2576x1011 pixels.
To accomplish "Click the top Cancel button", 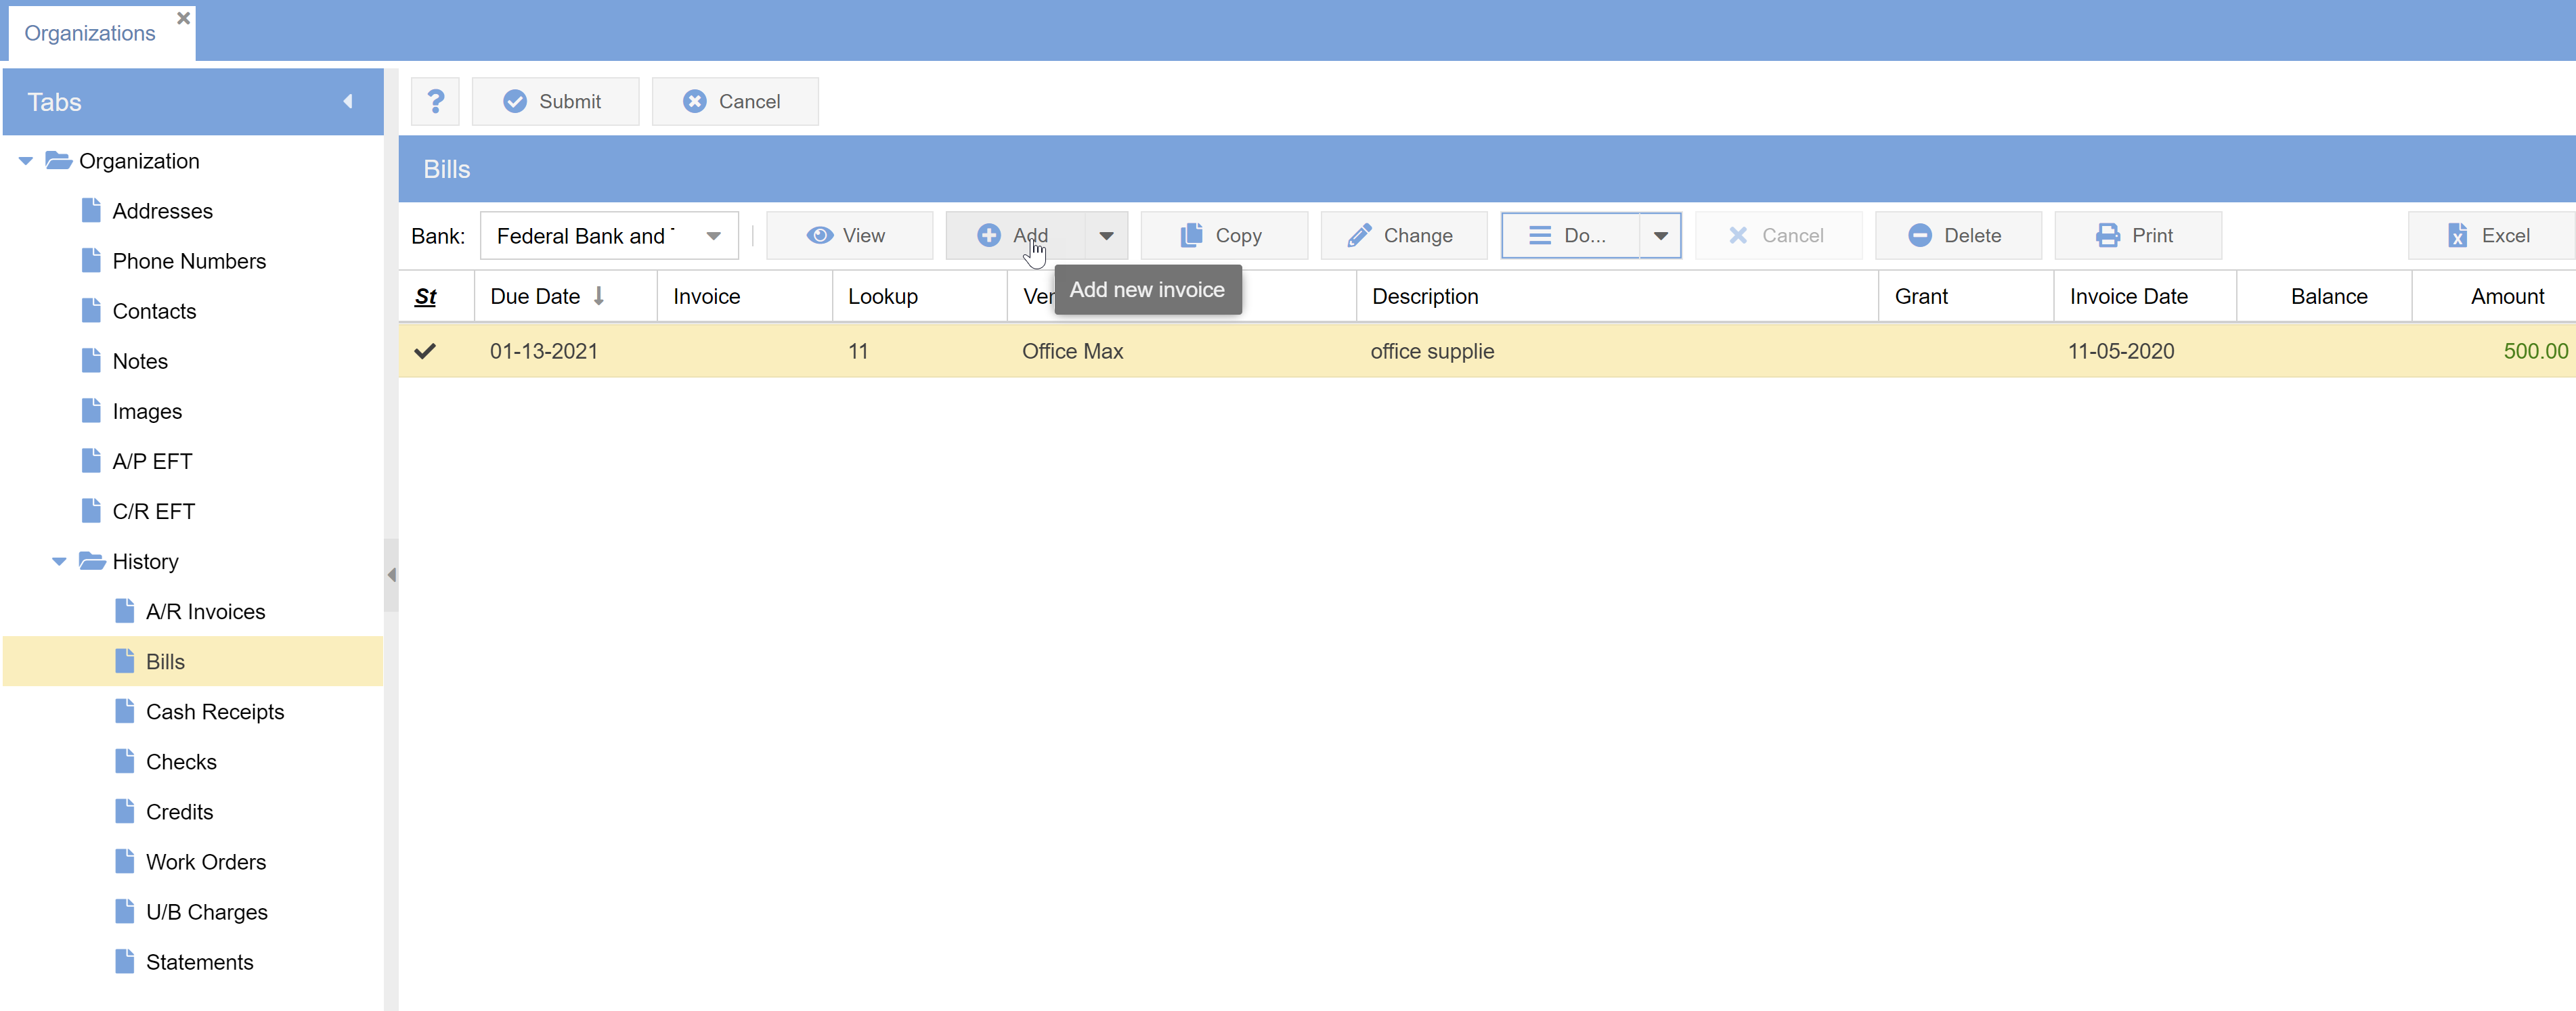I will coord(735,101).
